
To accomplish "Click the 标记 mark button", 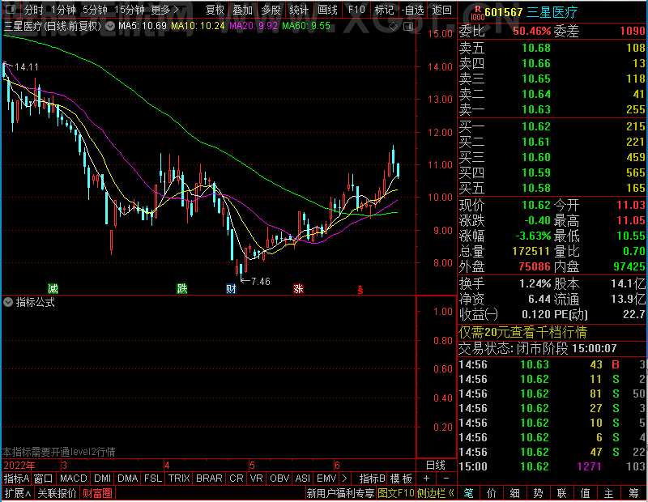I will click(384, 10).
